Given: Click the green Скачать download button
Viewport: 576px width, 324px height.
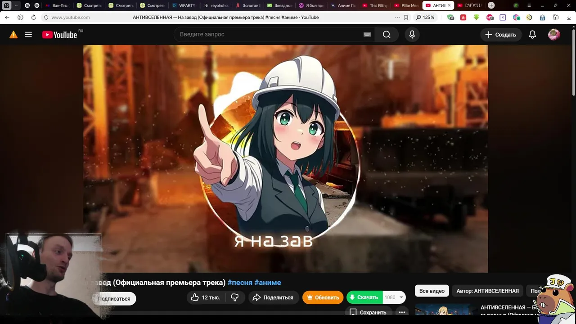Looking at the screenshot, I should pos(364,297).
